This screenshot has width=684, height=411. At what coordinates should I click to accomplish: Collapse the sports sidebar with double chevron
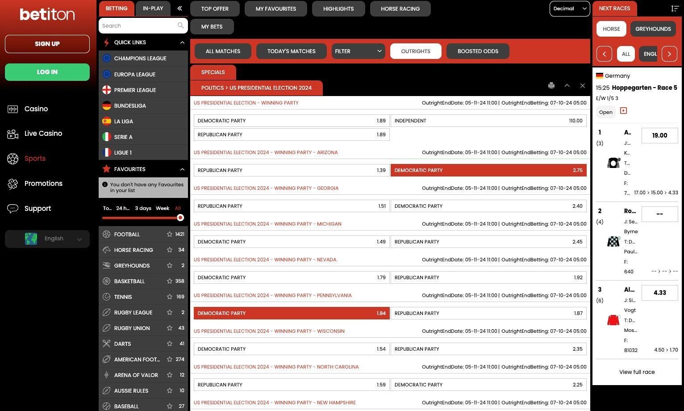tap(179, 8)
